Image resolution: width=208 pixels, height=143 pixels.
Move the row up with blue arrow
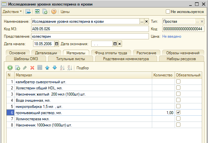coord(47,68)
